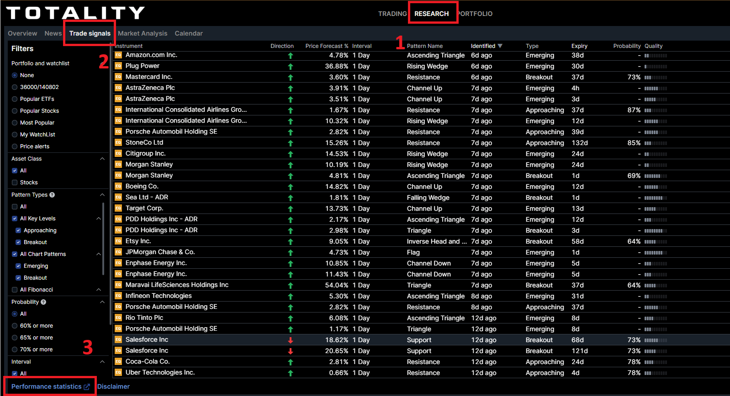
Task: Sort by the Price Forecast % column header
Action: [x=327, y=46]
